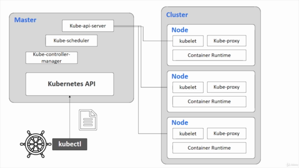The width and height of the screenshot is (299, 168).
Task: Click the middle Node heading
Action: point(180,77)
